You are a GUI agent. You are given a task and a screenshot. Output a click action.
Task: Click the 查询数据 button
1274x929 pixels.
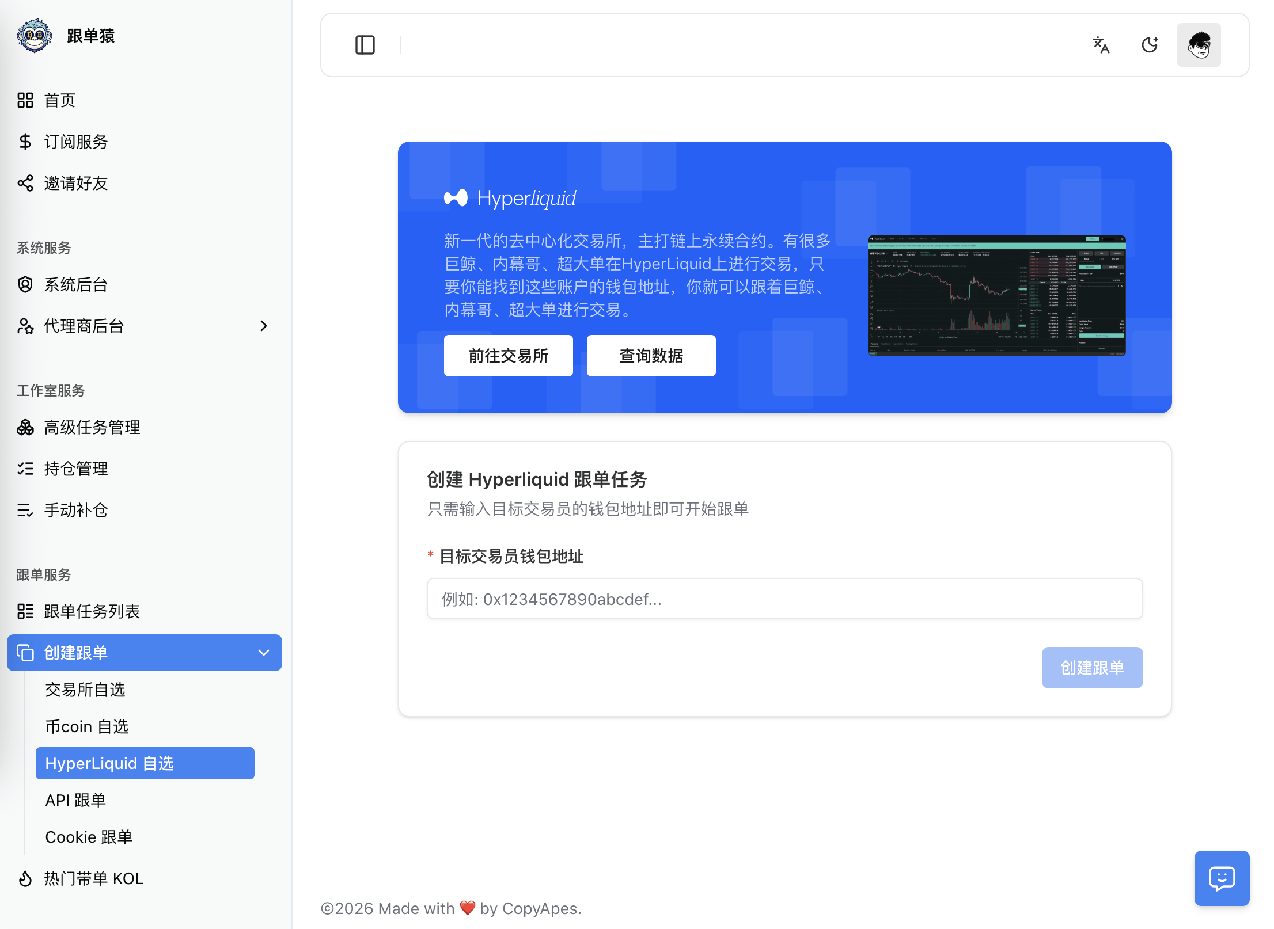651,356
